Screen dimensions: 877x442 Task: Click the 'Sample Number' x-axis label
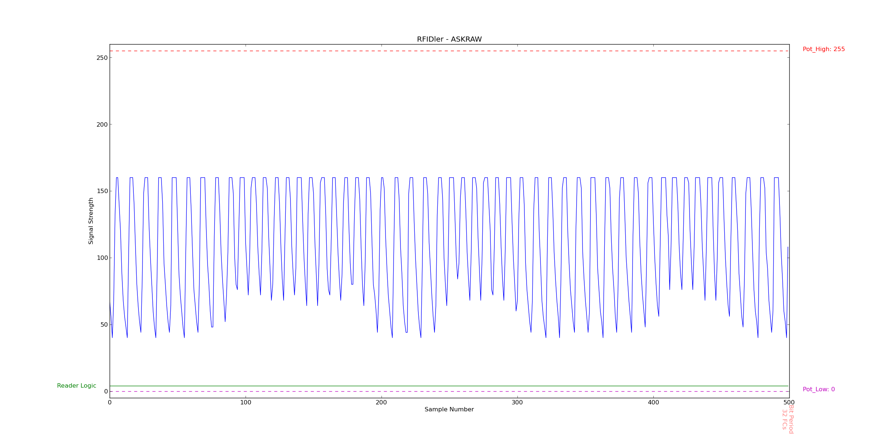pos(449,410)
